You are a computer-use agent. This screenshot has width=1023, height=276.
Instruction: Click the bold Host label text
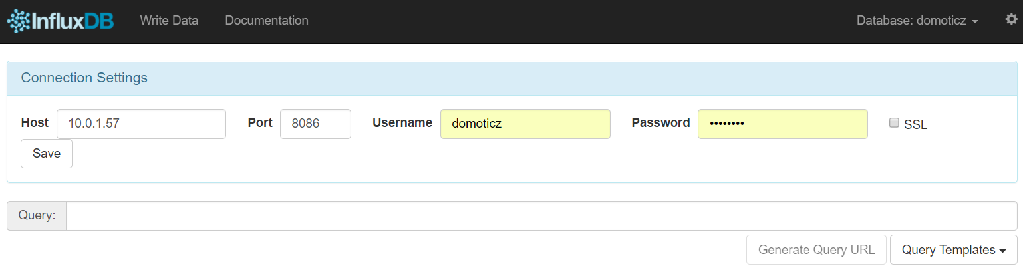(35, 123)
